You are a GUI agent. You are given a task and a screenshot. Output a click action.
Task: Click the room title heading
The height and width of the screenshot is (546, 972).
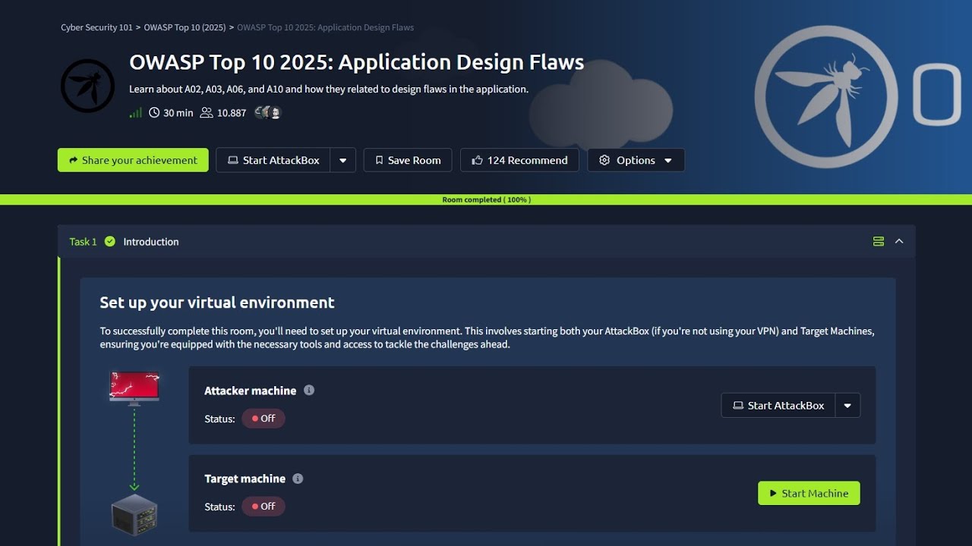coord(356,62)
